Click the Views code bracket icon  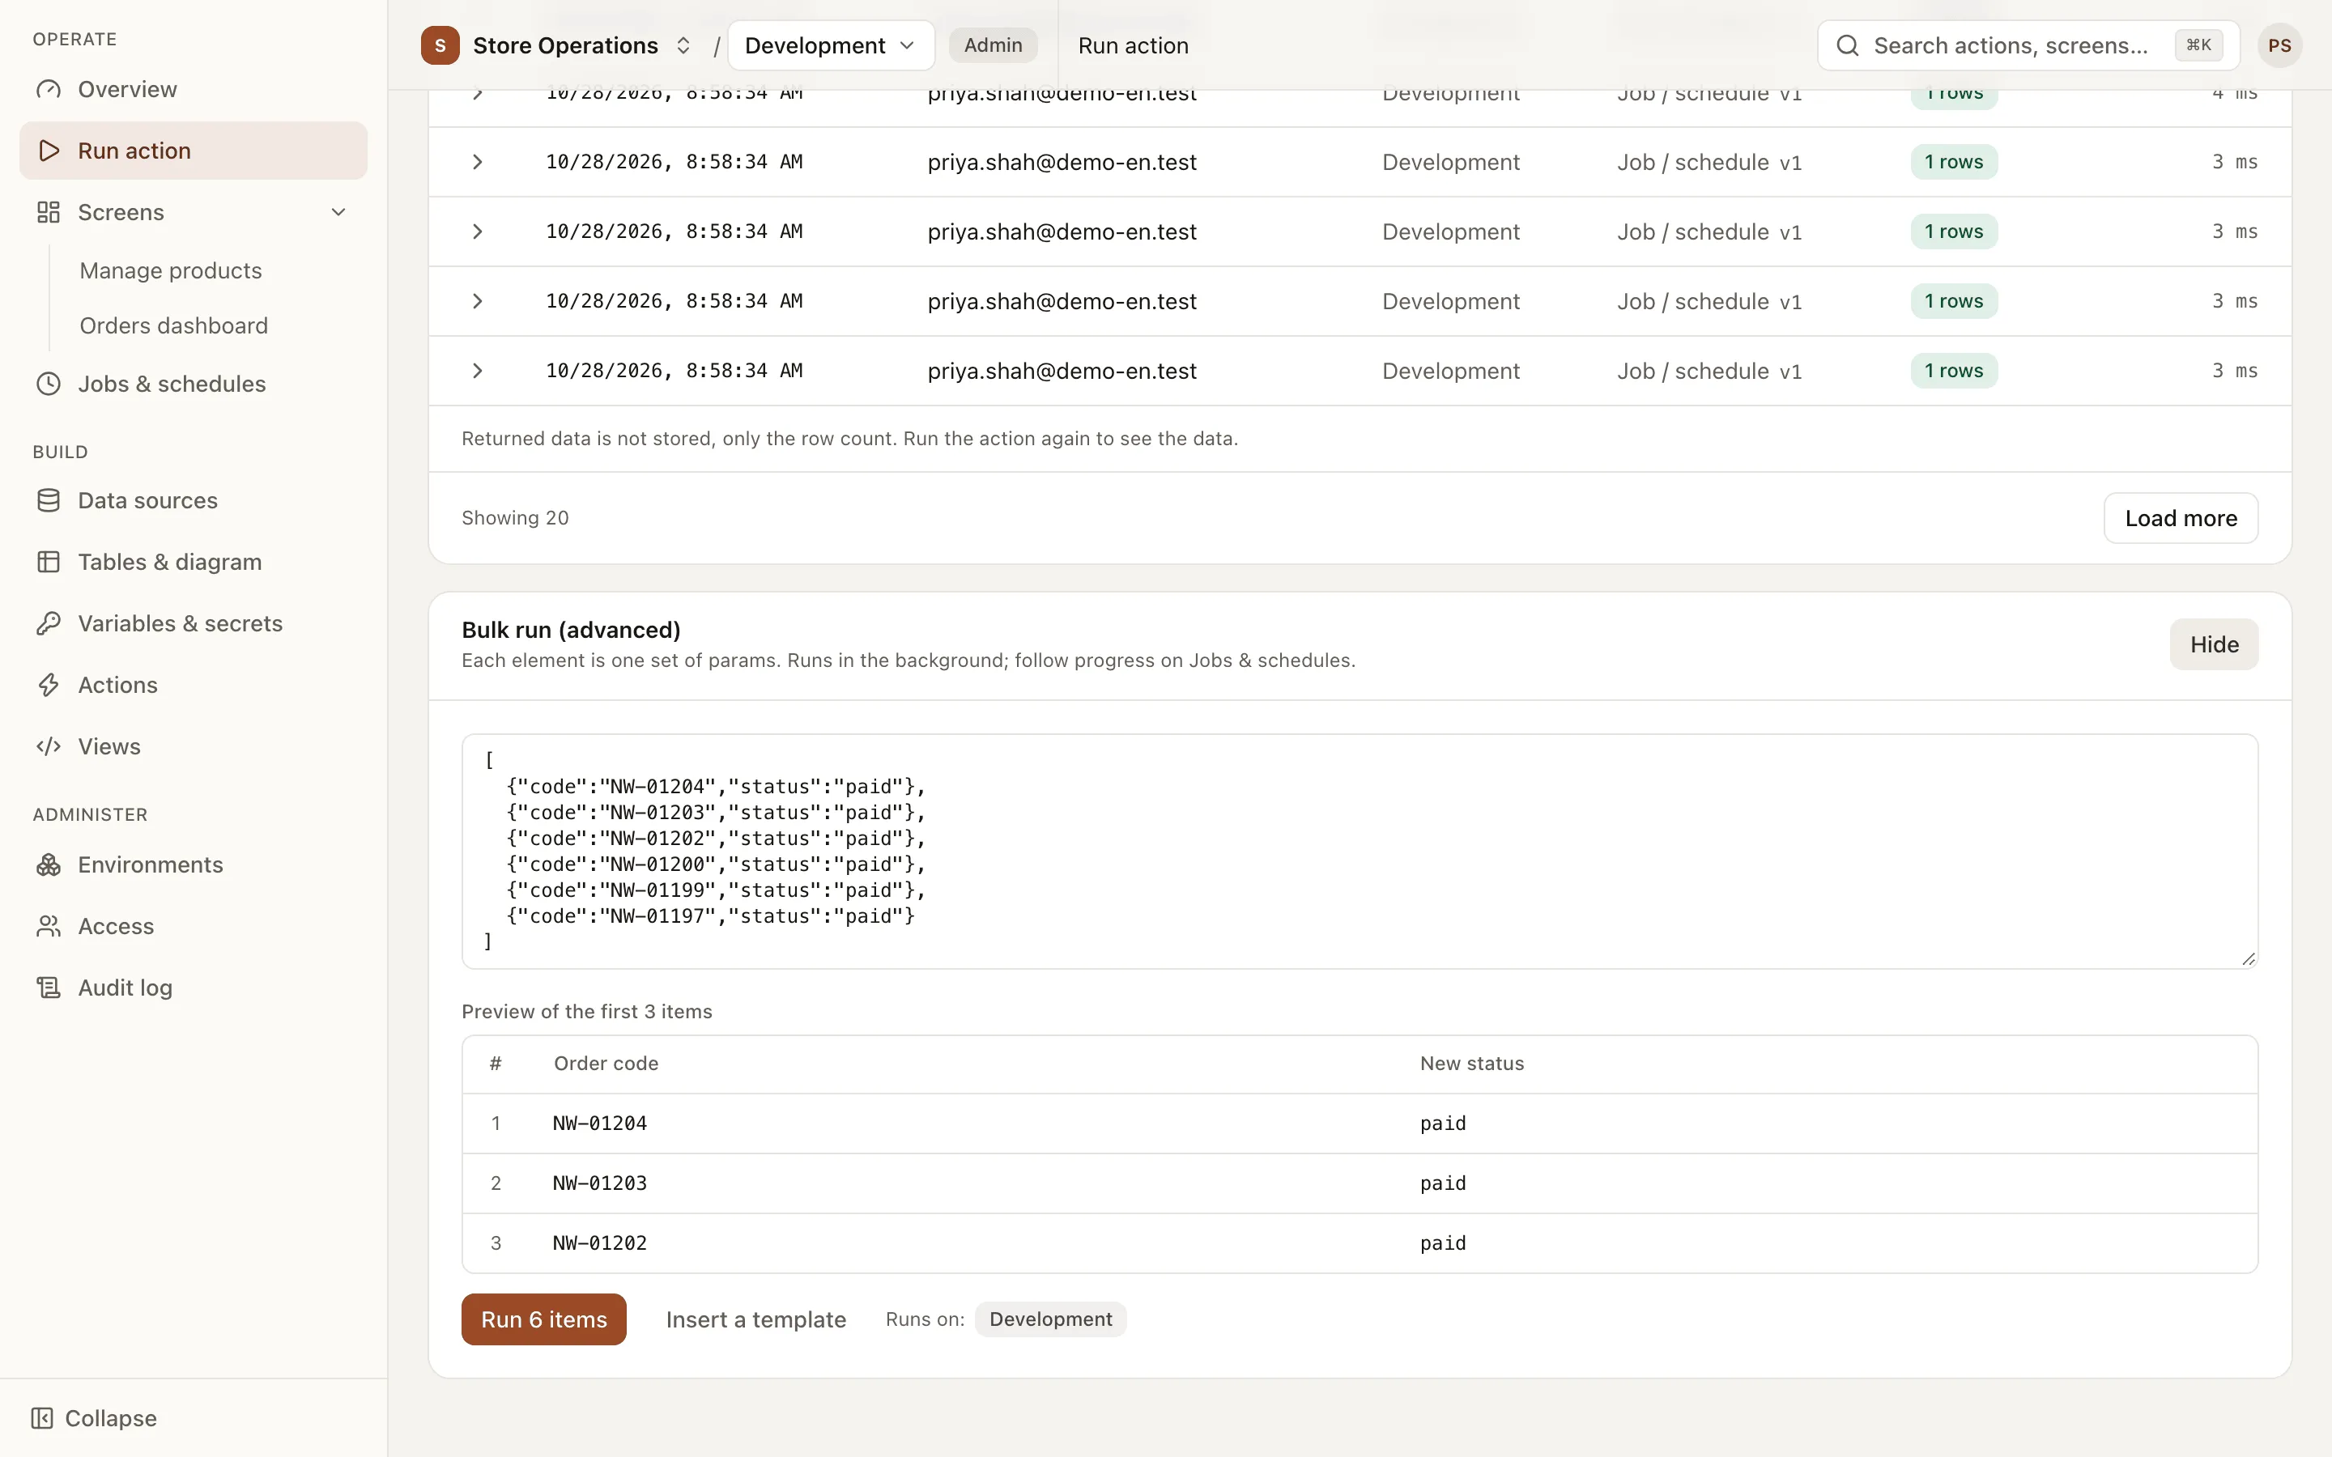coord(49,747)
